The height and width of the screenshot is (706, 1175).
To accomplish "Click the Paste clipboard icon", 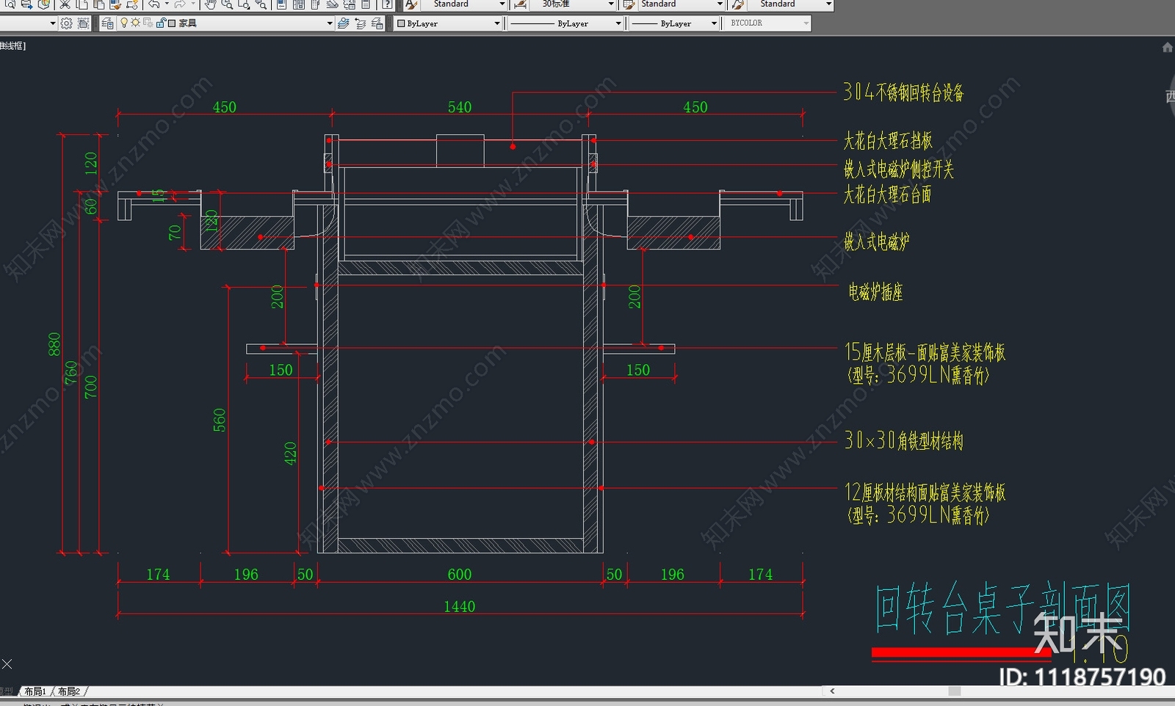I will pos(98,4).
